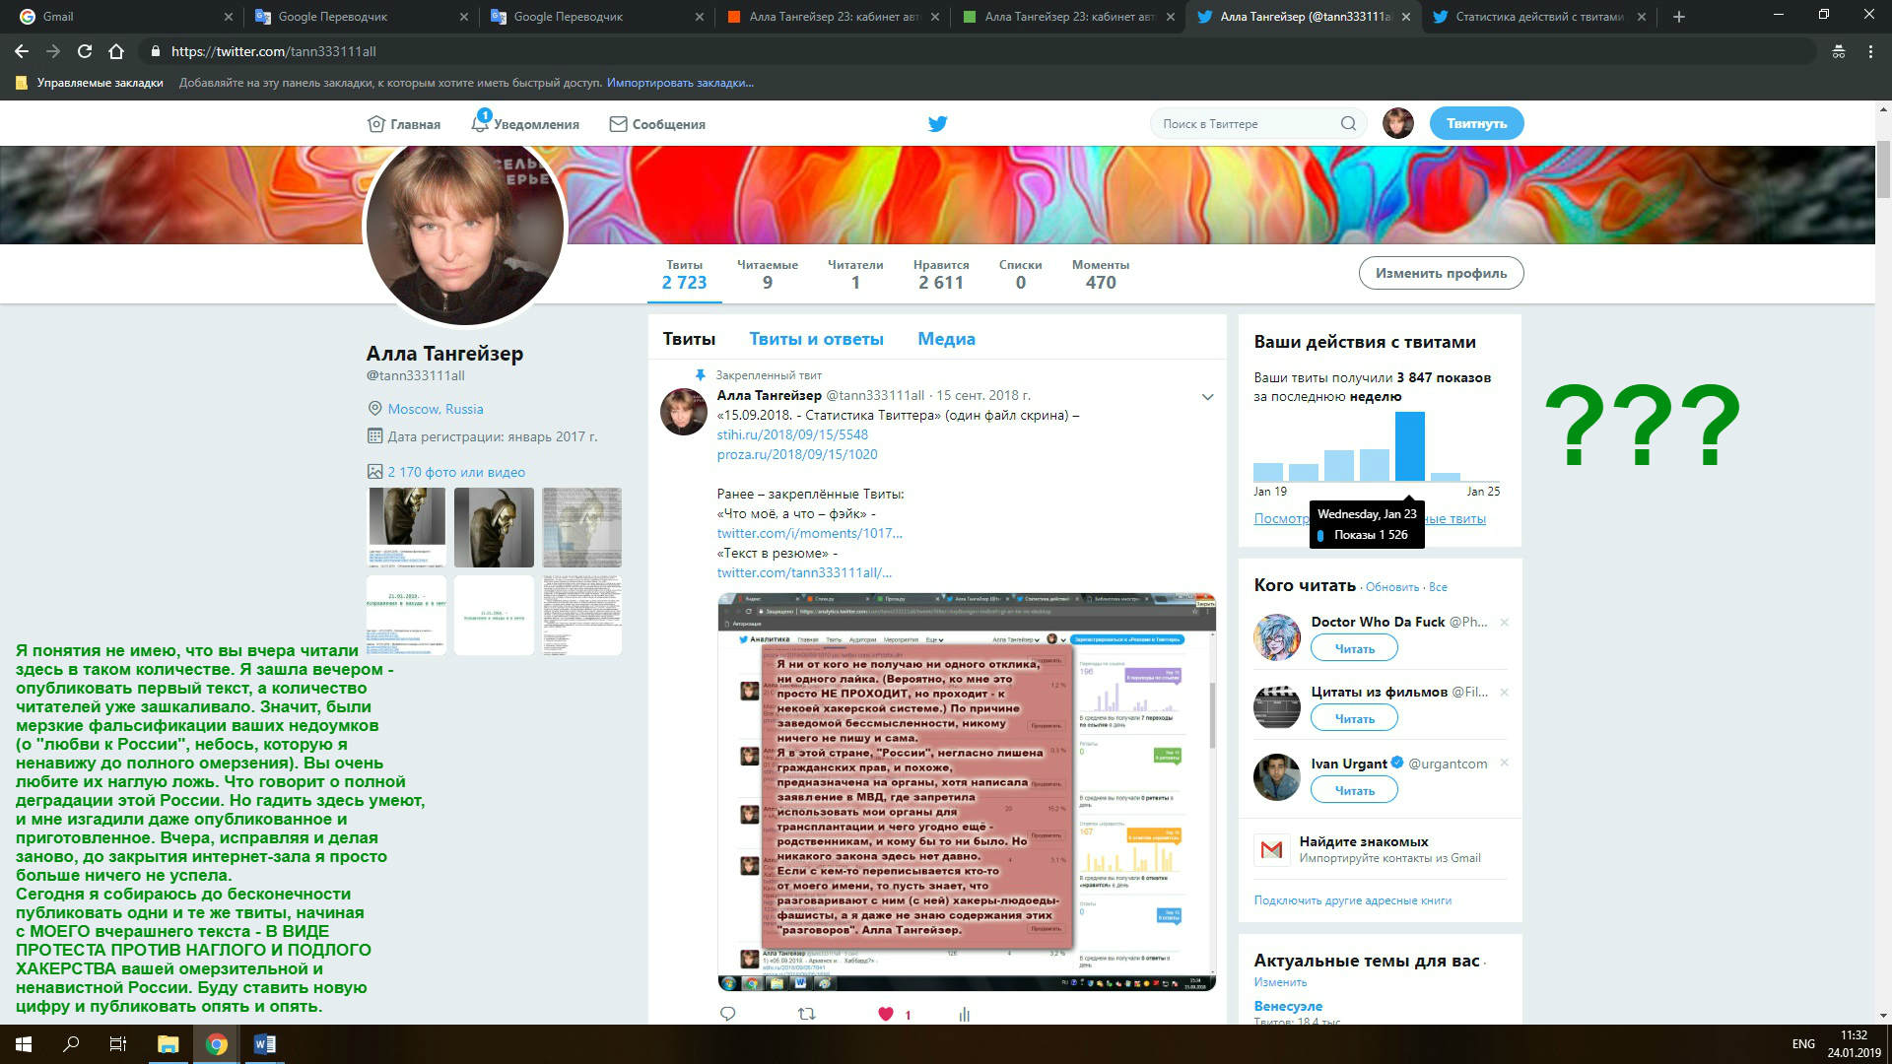Click the search magnifier in Twitter search
The width and height of the screenshot is (1892, 1064).
point(1348,123)
